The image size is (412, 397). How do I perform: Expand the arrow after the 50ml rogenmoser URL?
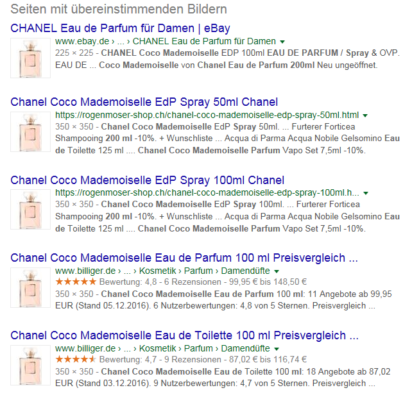(x=365, y=115)
